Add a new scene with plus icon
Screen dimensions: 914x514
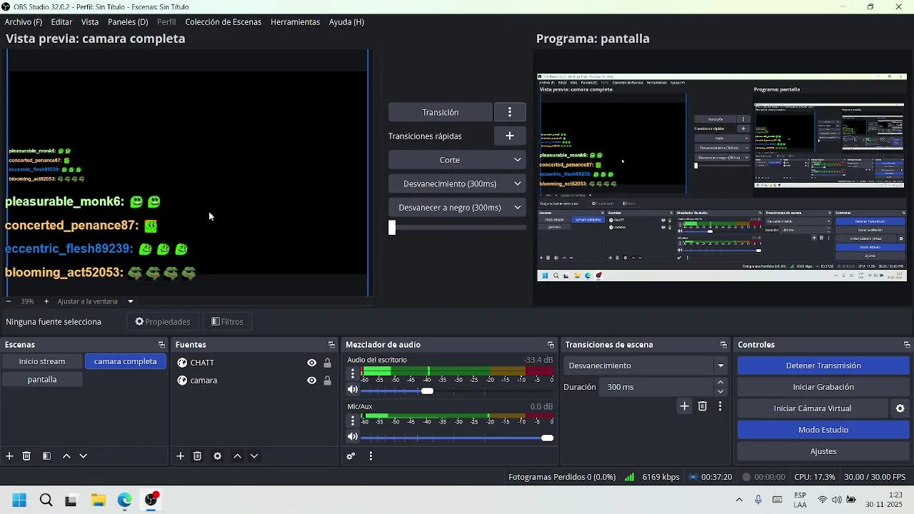click(9, 456)
